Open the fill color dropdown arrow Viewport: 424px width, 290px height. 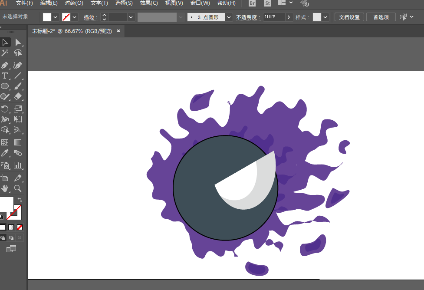click(x=55, y=17)
